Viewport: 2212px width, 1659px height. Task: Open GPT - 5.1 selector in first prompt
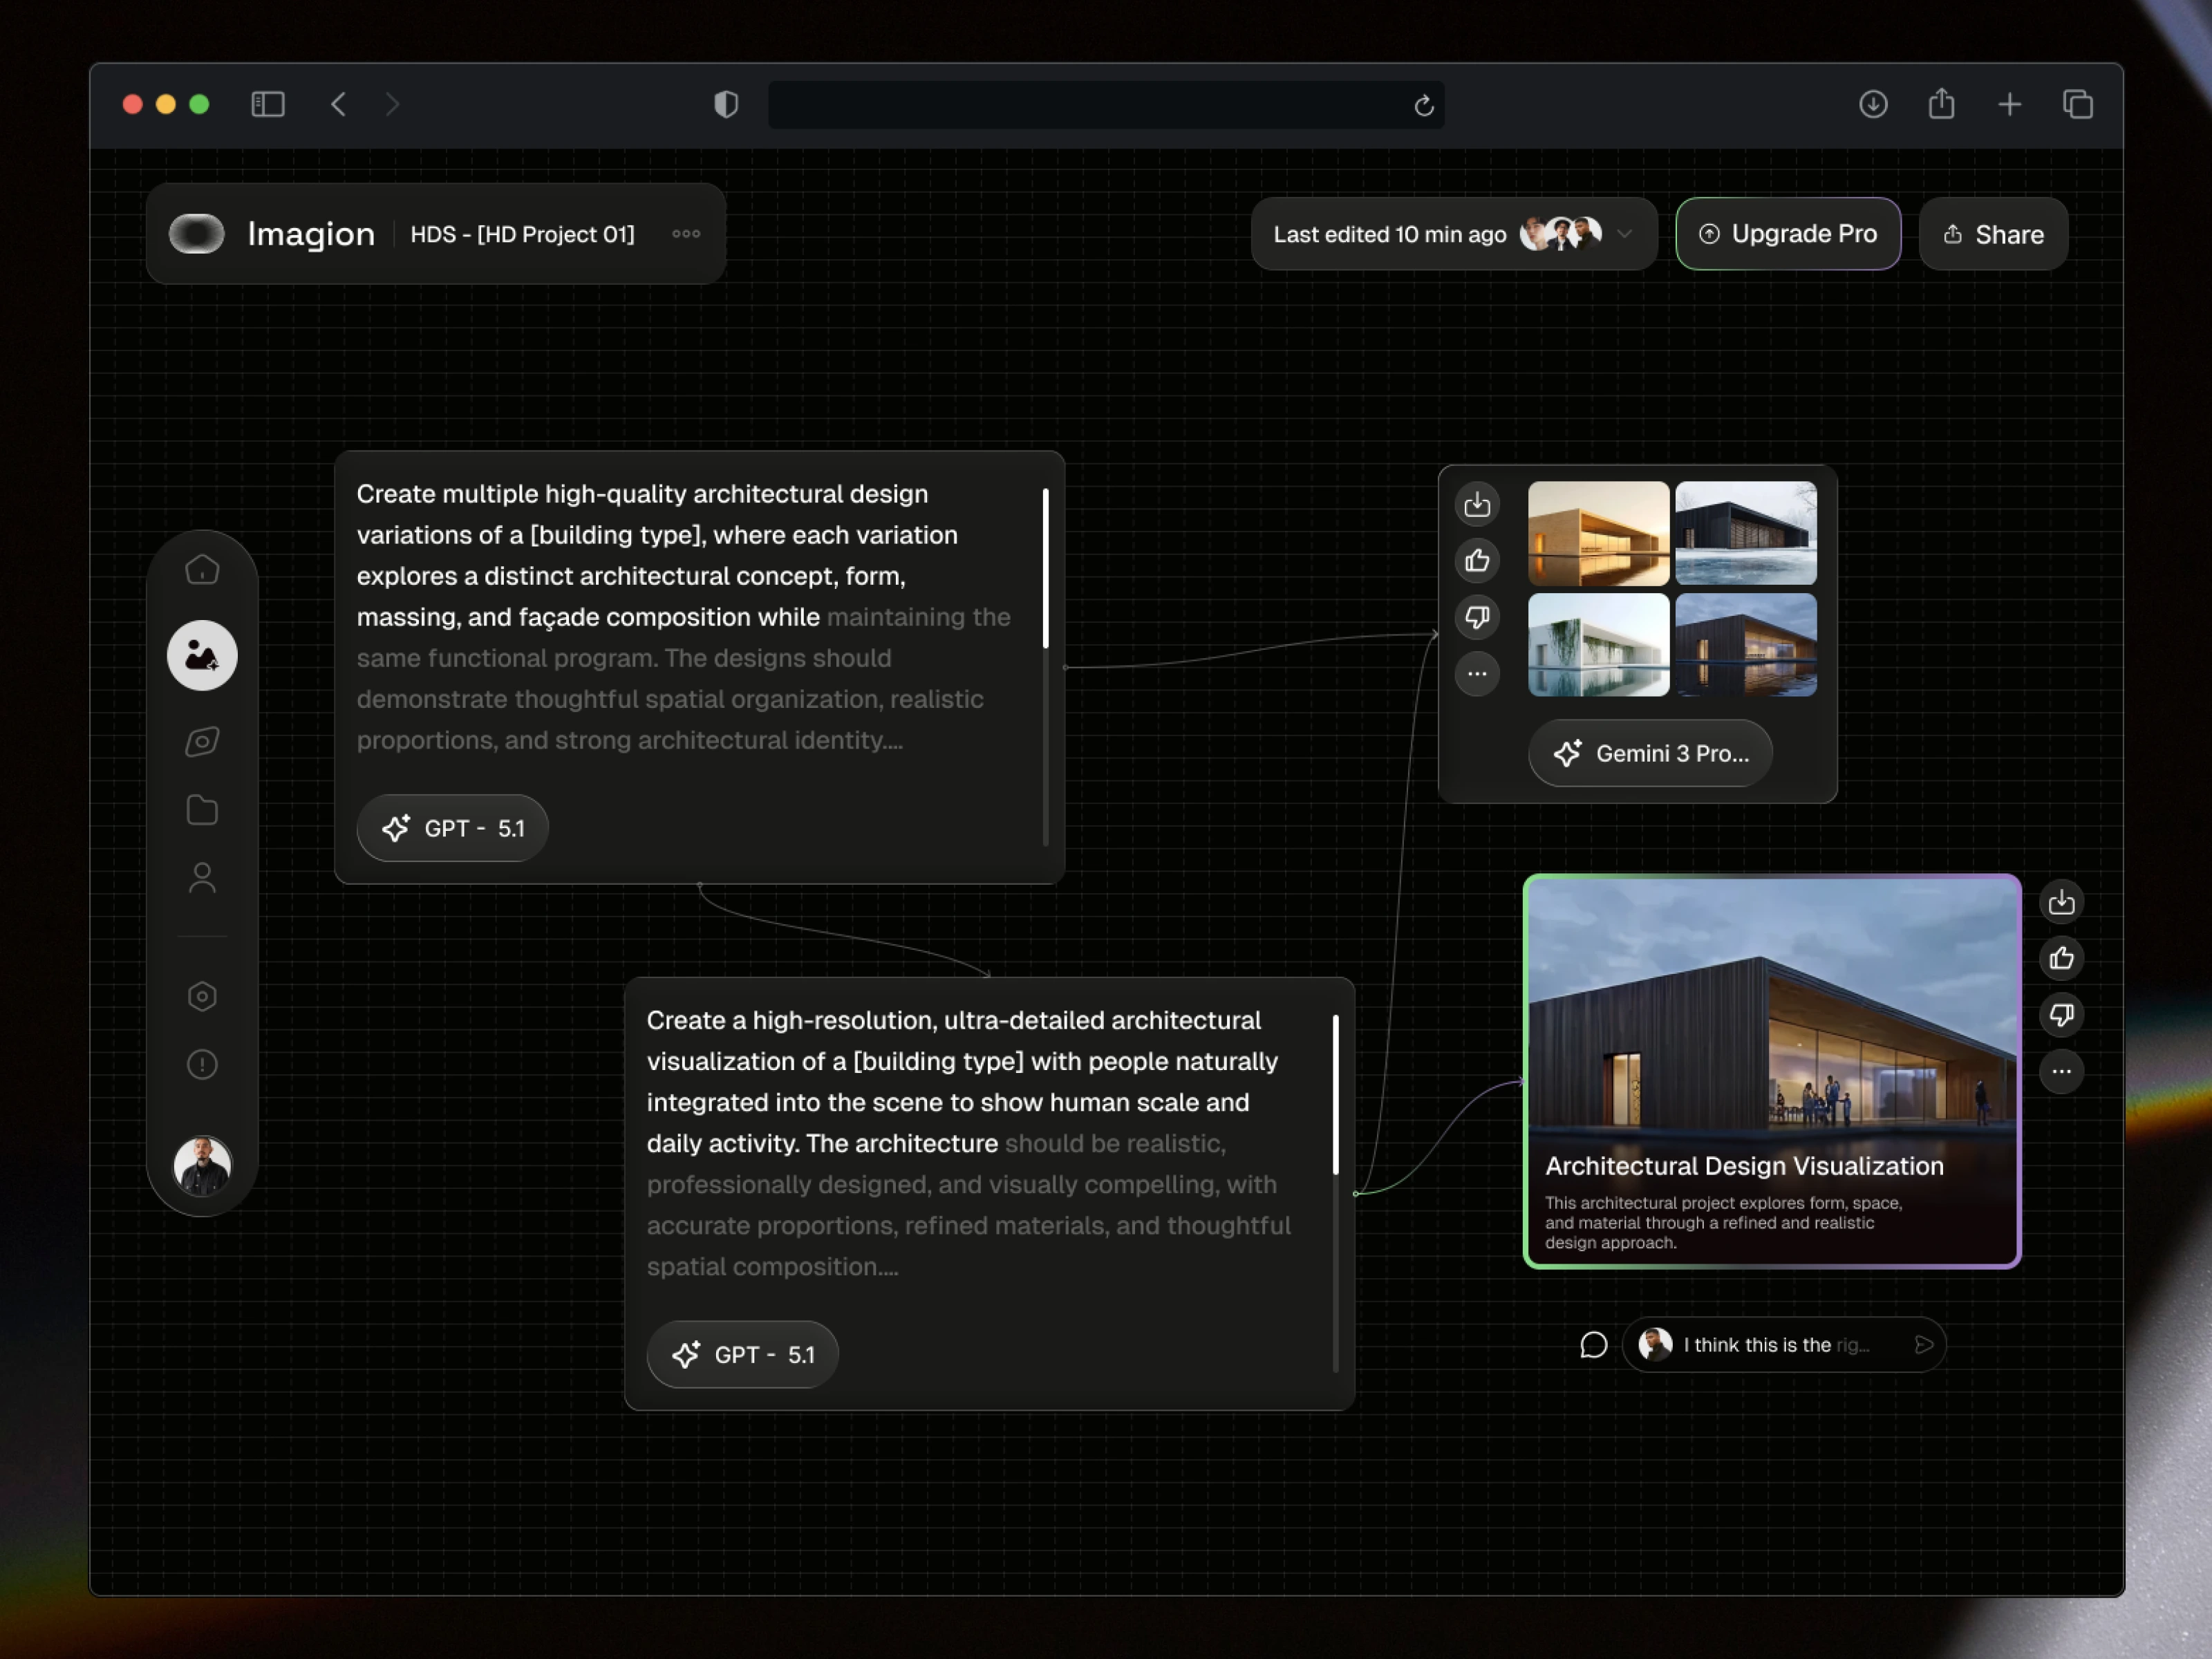pyautogui.click(x=453, y=828)
